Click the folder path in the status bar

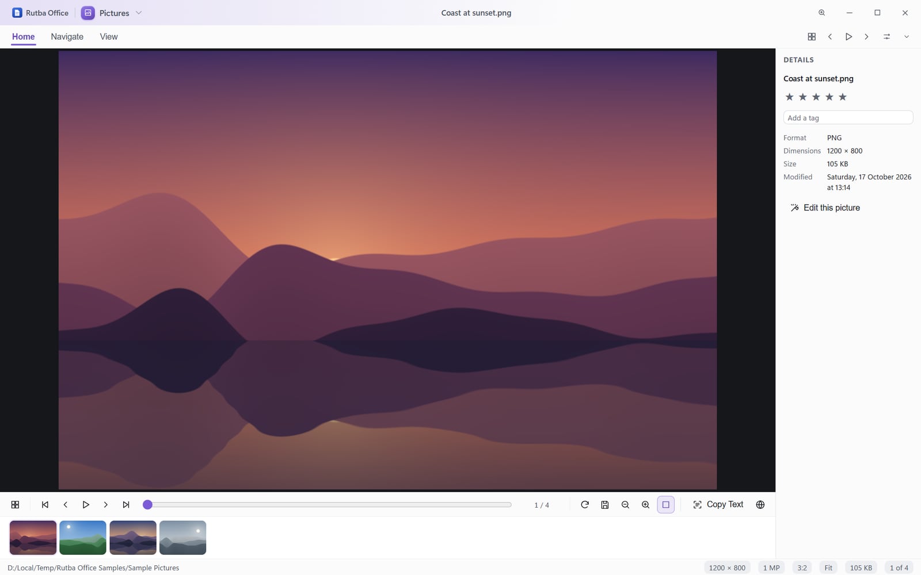click(x=93, y=568)
